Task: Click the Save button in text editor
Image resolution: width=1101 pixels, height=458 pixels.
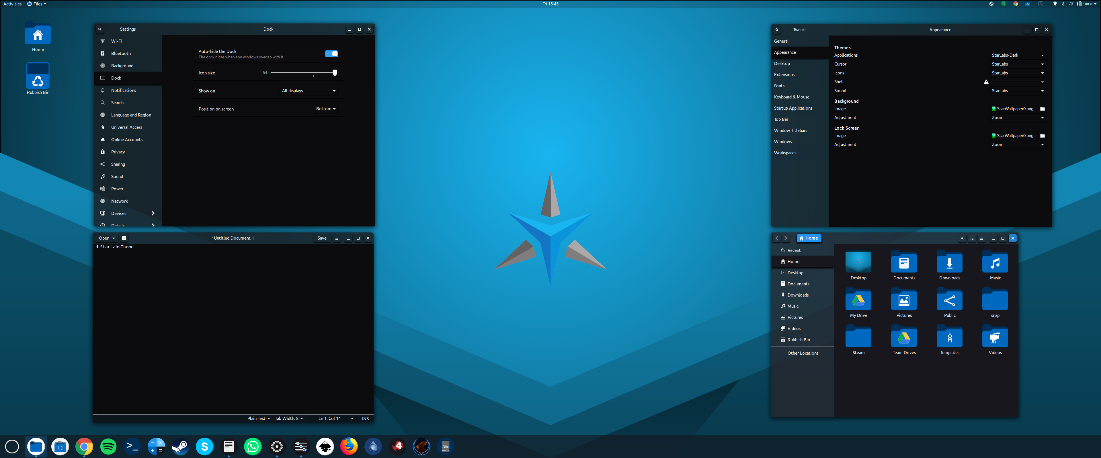Action: pos(322,238)
